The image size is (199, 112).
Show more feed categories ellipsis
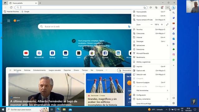106,70
